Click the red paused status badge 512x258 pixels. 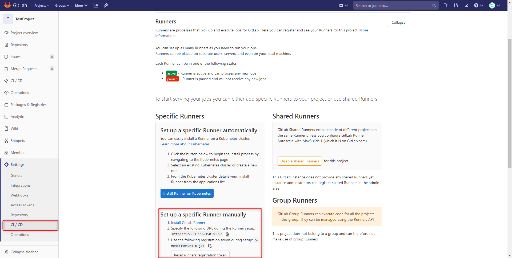pyautogui.click(x=172, y=79)
